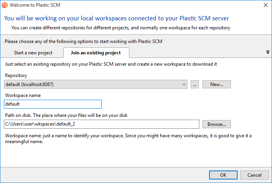The image size is (272, 183).
Task: Open the Browse... folder picker button
Action: tap(217, 124)
